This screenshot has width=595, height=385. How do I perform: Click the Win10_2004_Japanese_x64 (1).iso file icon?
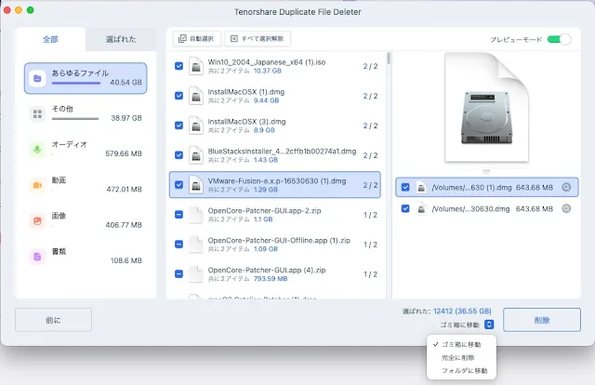coord(196,66)
